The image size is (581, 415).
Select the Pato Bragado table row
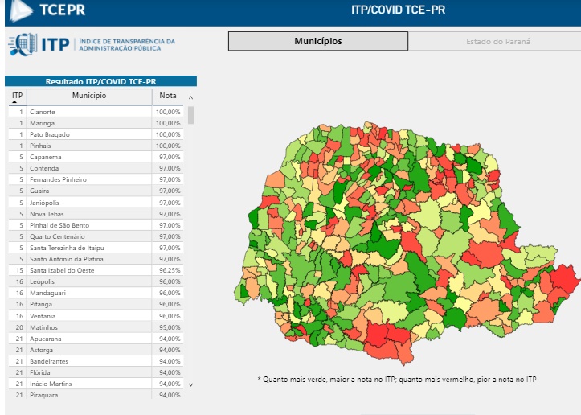click(96, 134)
